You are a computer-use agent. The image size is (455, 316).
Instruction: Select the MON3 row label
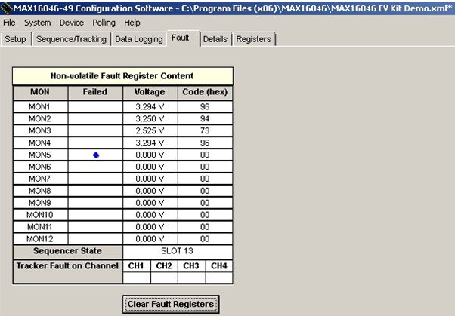(x=40, y=131)
